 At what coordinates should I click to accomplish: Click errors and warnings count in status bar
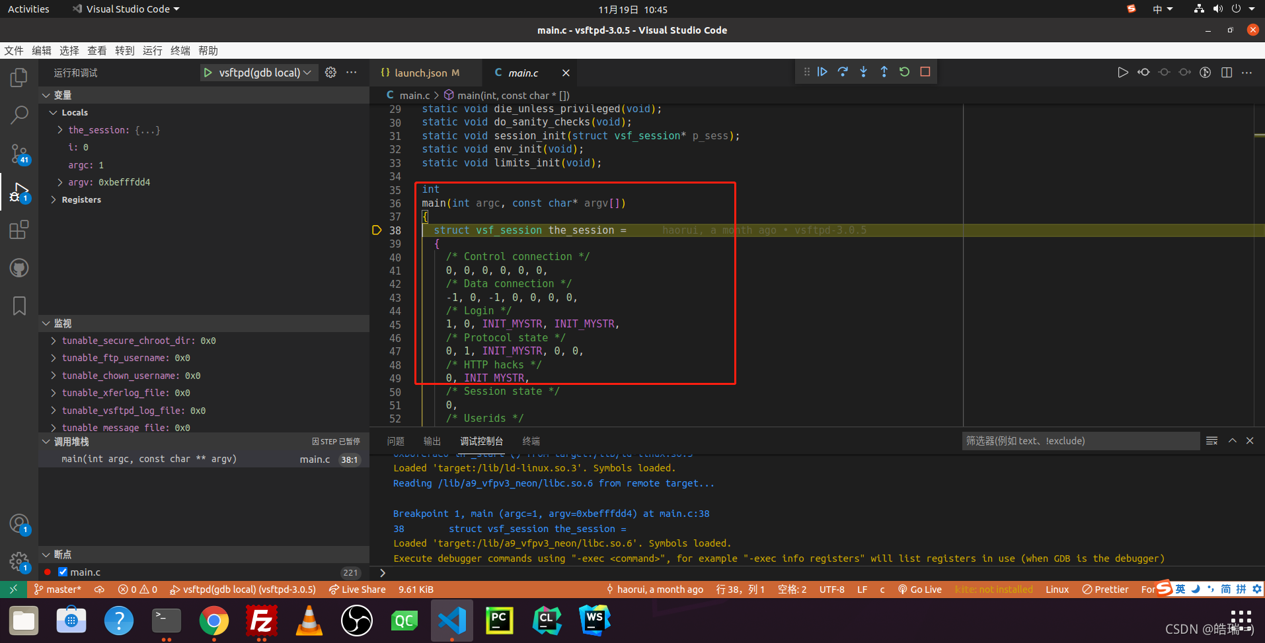click(x=137, y=590)
